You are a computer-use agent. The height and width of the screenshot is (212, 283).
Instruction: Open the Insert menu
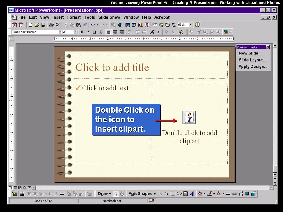tap(58, 17)
